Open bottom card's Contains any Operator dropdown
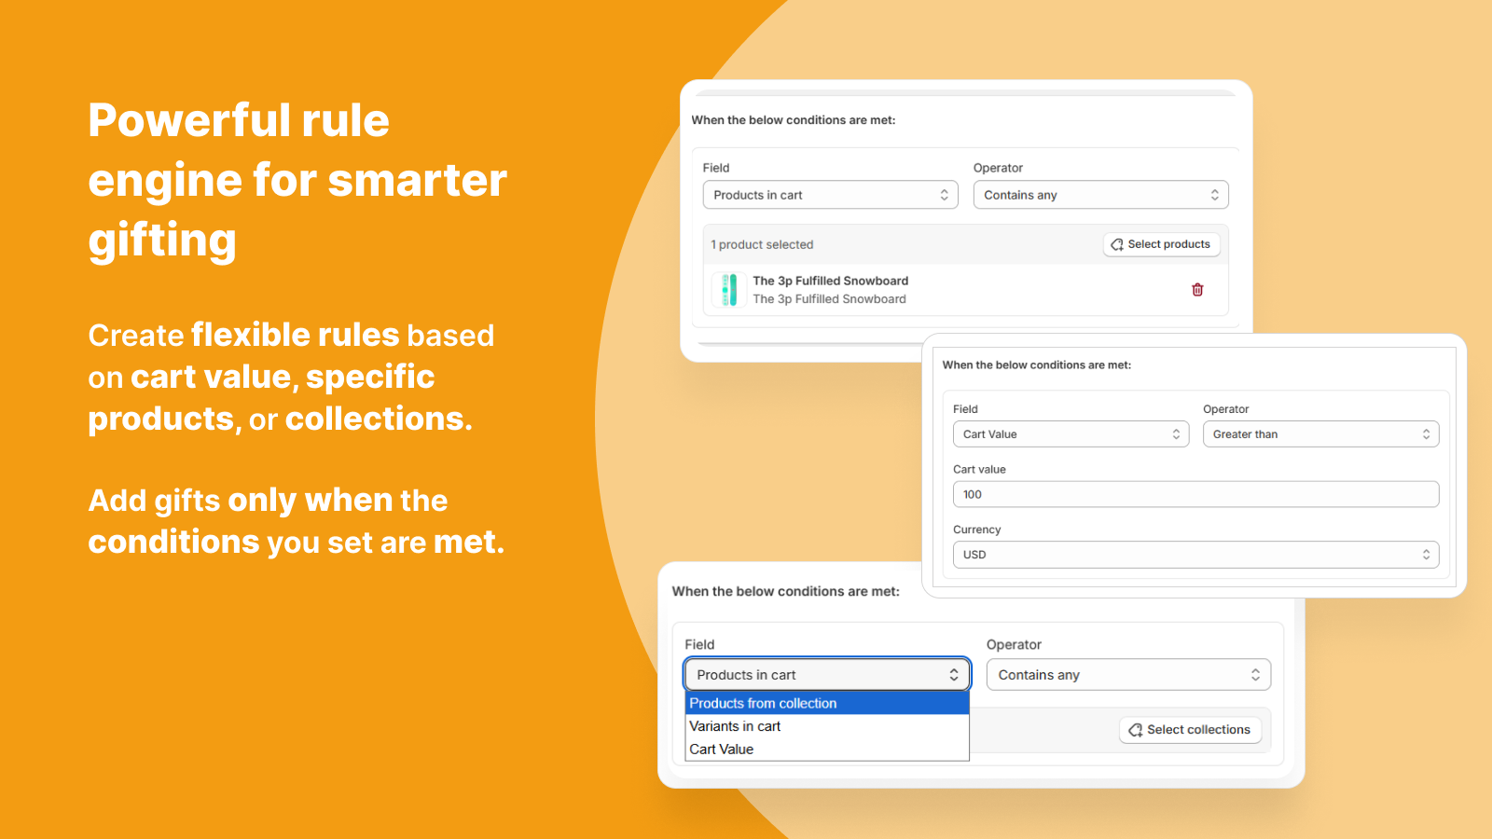The image size is (1492, 839). coord(1128,675)
